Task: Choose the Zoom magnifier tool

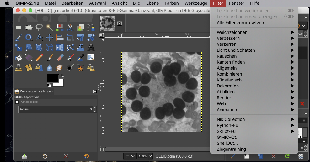Action: coord(29,38)
